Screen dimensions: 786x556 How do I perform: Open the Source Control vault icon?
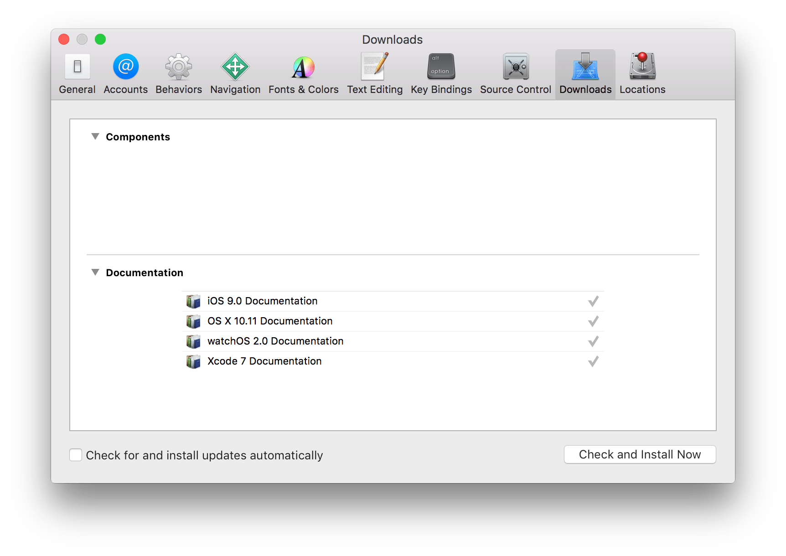pyautogui.click(x=516, y=67)
